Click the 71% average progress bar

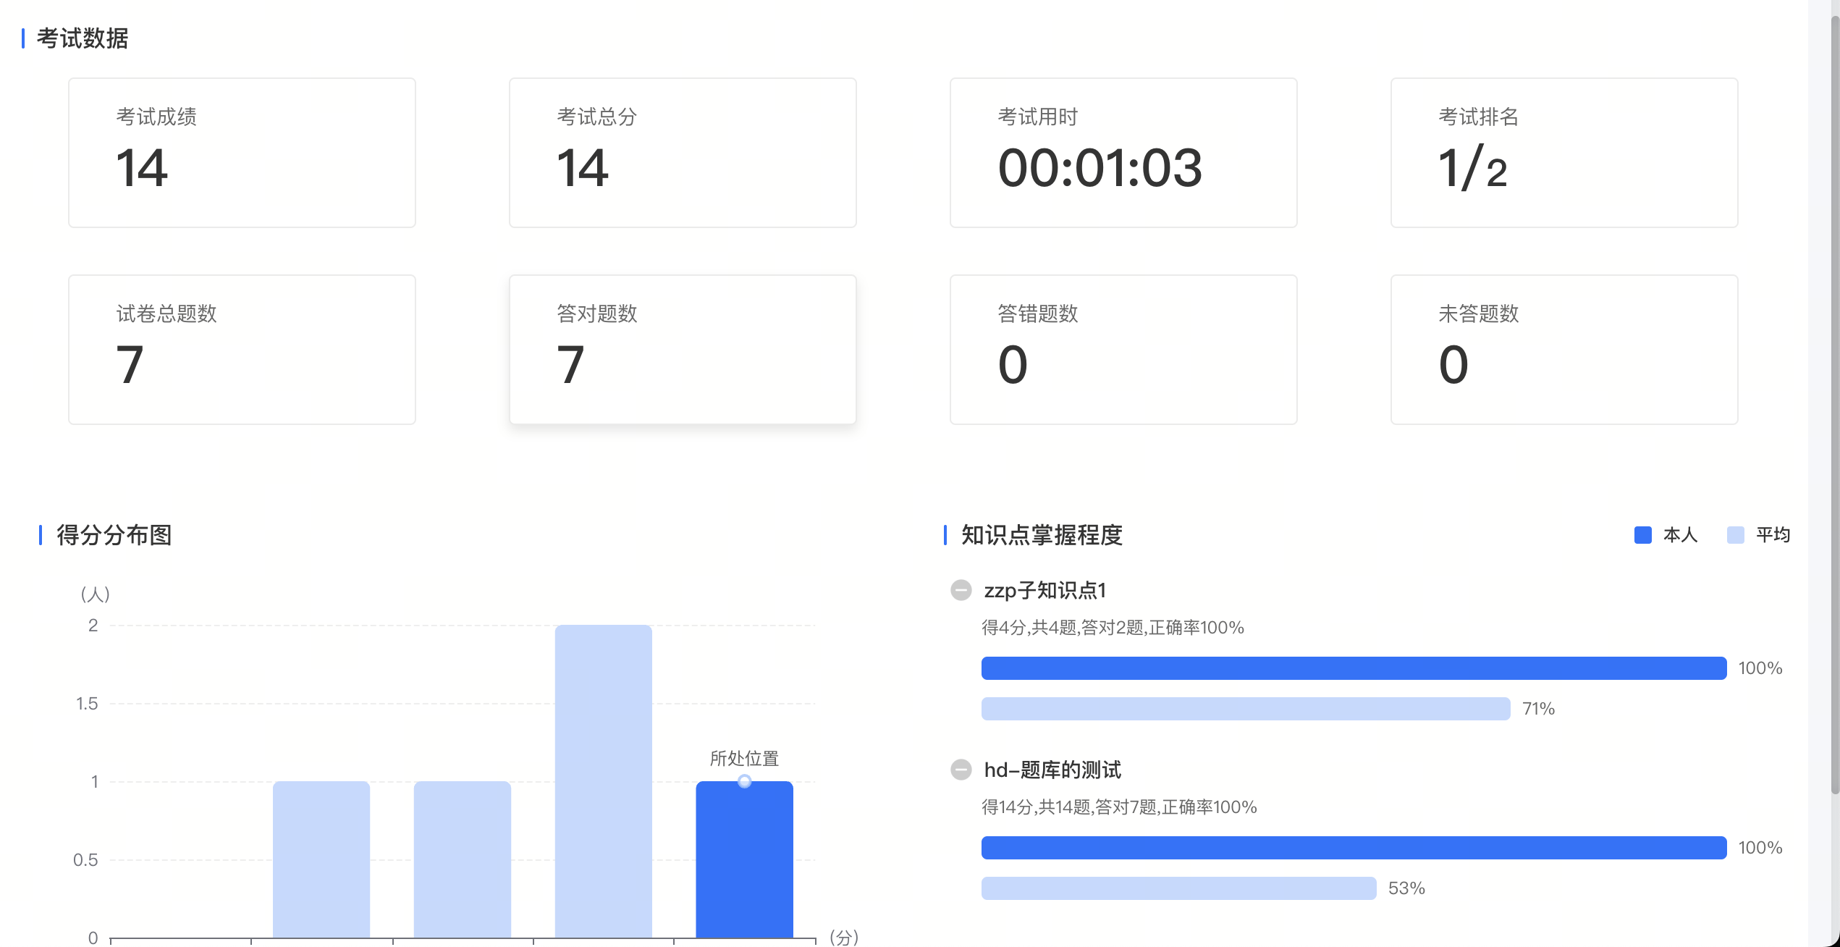(1246, 709)
